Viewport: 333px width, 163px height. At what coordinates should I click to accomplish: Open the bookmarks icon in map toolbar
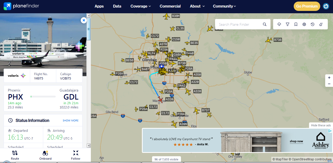[296, 24]
